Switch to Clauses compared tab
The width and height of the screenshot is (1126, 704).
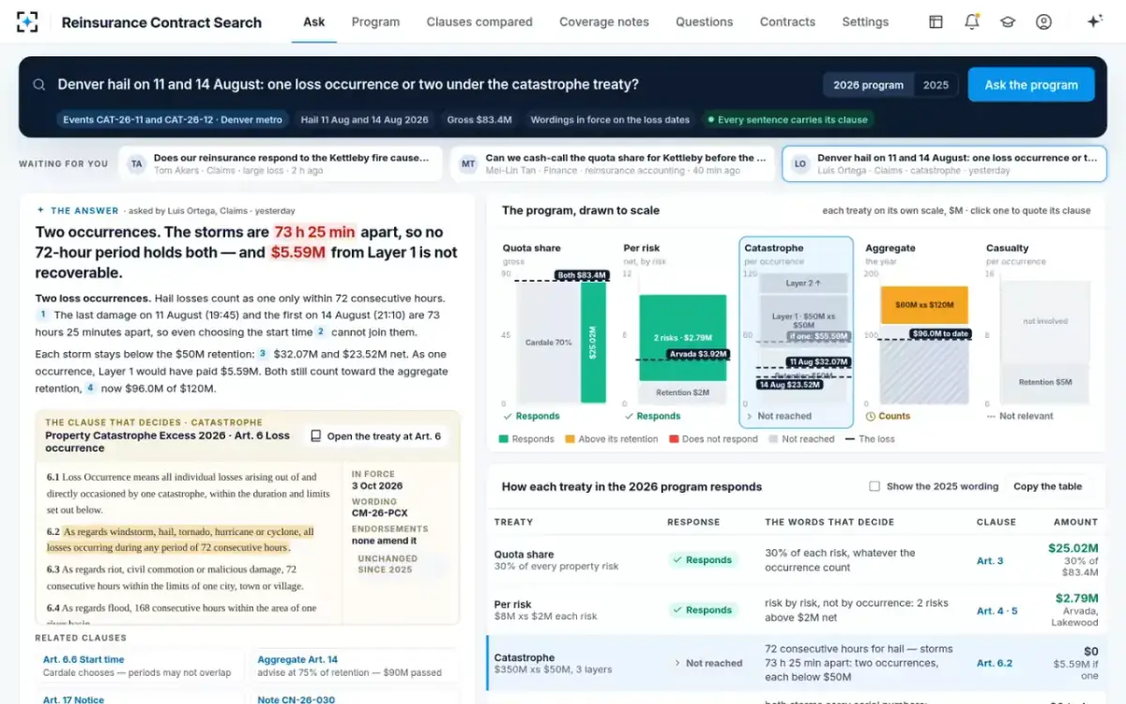[x=479, y=22]
